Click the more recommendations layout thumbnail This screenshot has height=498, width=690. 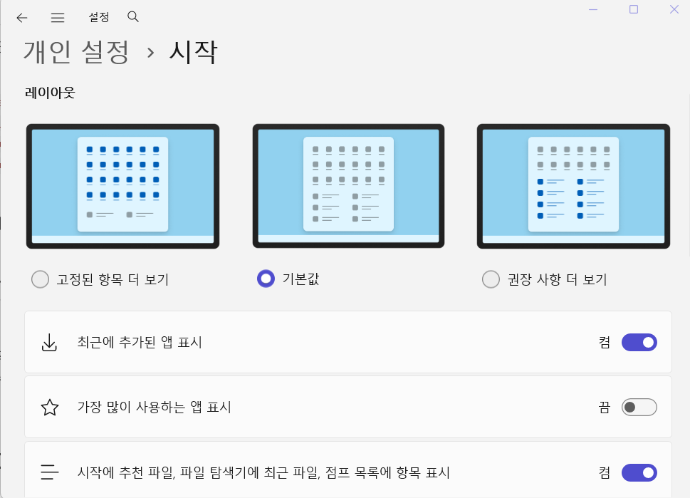point(573,187)
